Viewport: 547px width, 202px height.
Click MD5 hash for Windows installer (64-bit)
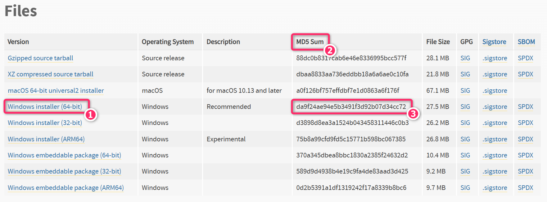pyautogui.click(x=351, y=107)
